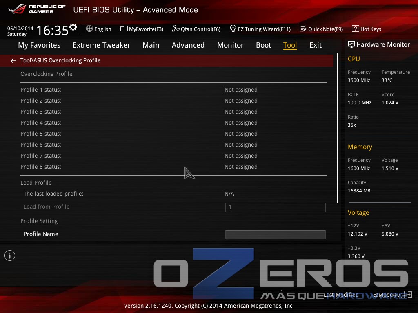Open the My Favorites tab
Image resolution: width=418 pixels, height=313 pixels.
39,45
